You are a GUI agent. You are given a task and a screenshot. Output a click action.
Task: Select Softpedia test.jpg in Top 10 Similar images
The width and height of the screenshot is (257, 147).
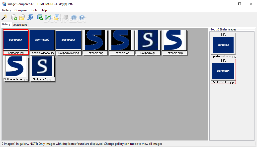pos(223,71)
